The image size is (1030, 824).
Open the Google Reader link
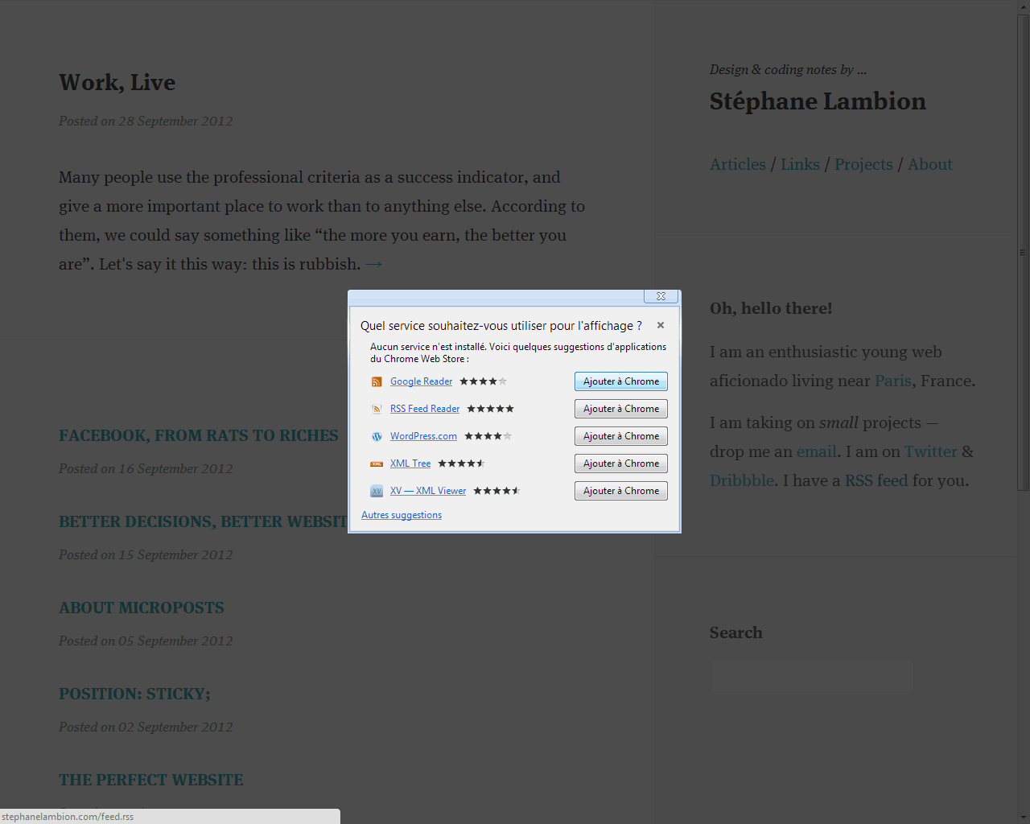tap(421, 381)
